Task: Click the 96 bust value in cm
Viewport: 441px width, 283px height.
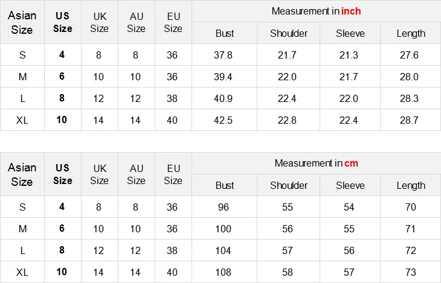Action: click(224, 207)
